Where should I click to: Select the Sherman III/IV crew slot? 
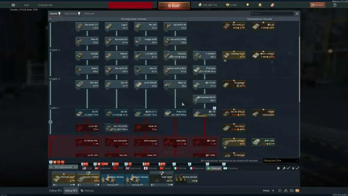(x=64, y=179)
